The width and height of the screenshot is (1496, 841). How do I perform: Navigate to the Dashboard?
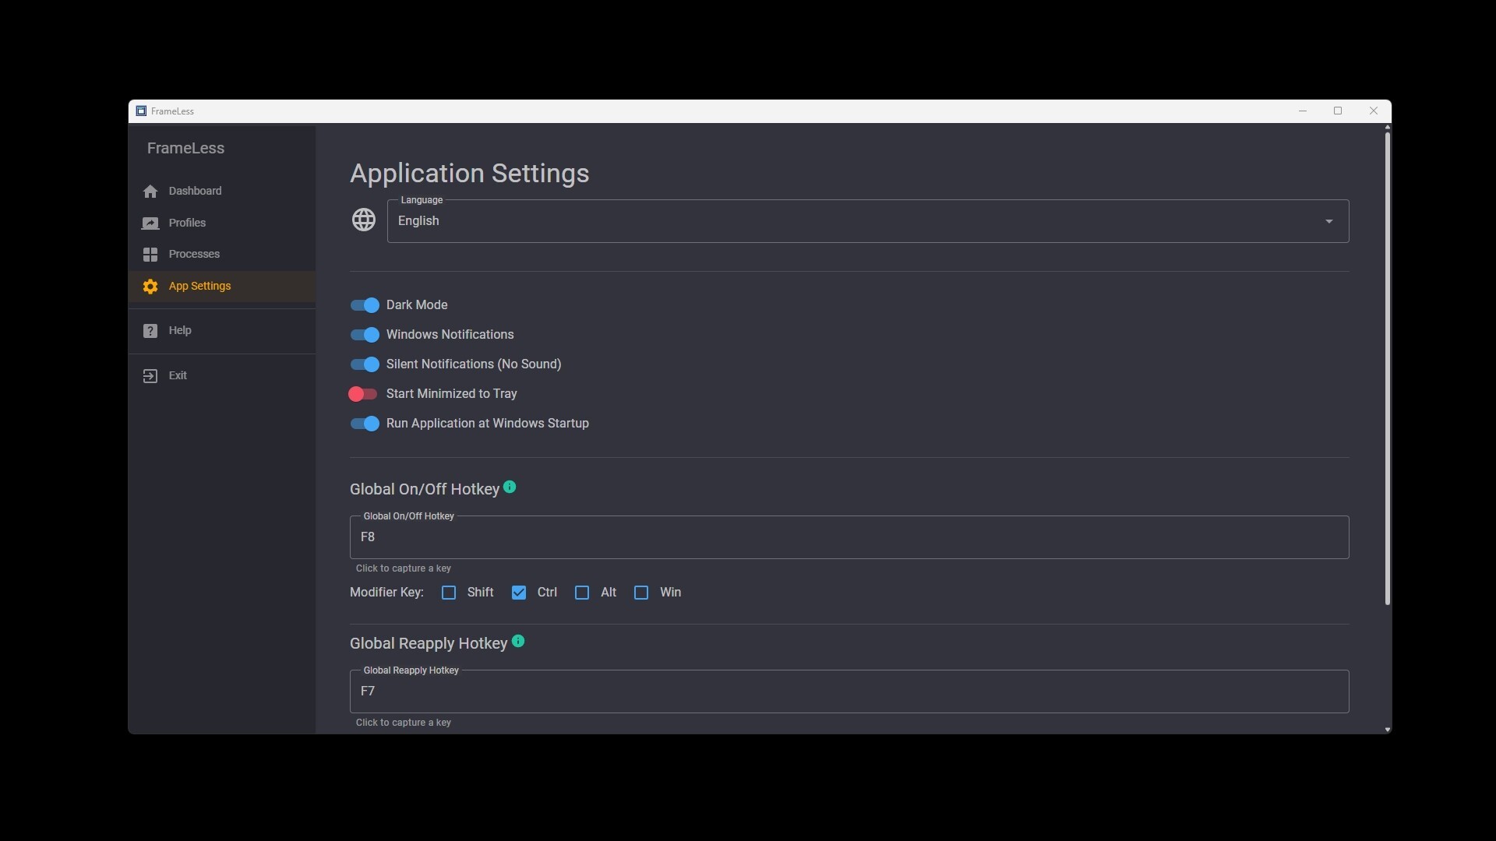pos(195,191)
